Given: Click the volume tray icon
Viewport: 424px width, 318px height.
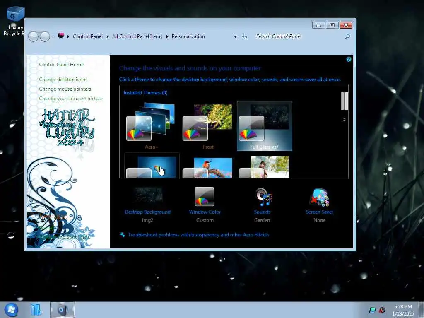Looking at the screenshot, I should [x=382, y=310].
